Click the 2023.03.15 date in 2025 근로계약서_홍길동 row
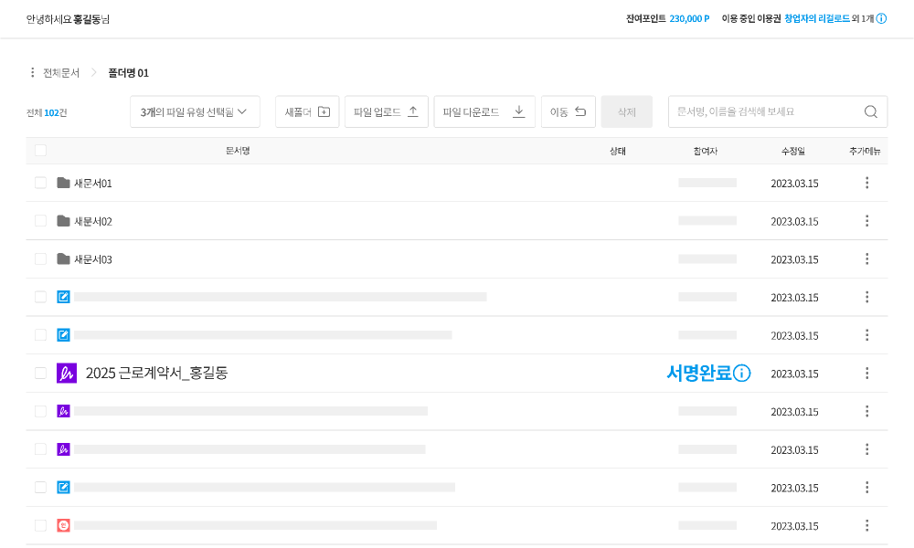 794,374
